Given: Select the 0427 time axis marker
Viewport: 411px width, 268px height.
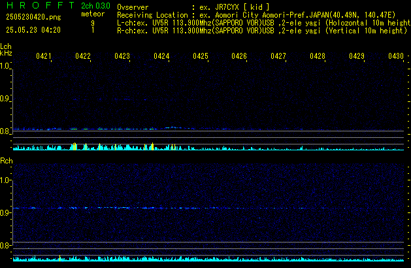Looking at the screenshot, I should [x=278, y=56].
